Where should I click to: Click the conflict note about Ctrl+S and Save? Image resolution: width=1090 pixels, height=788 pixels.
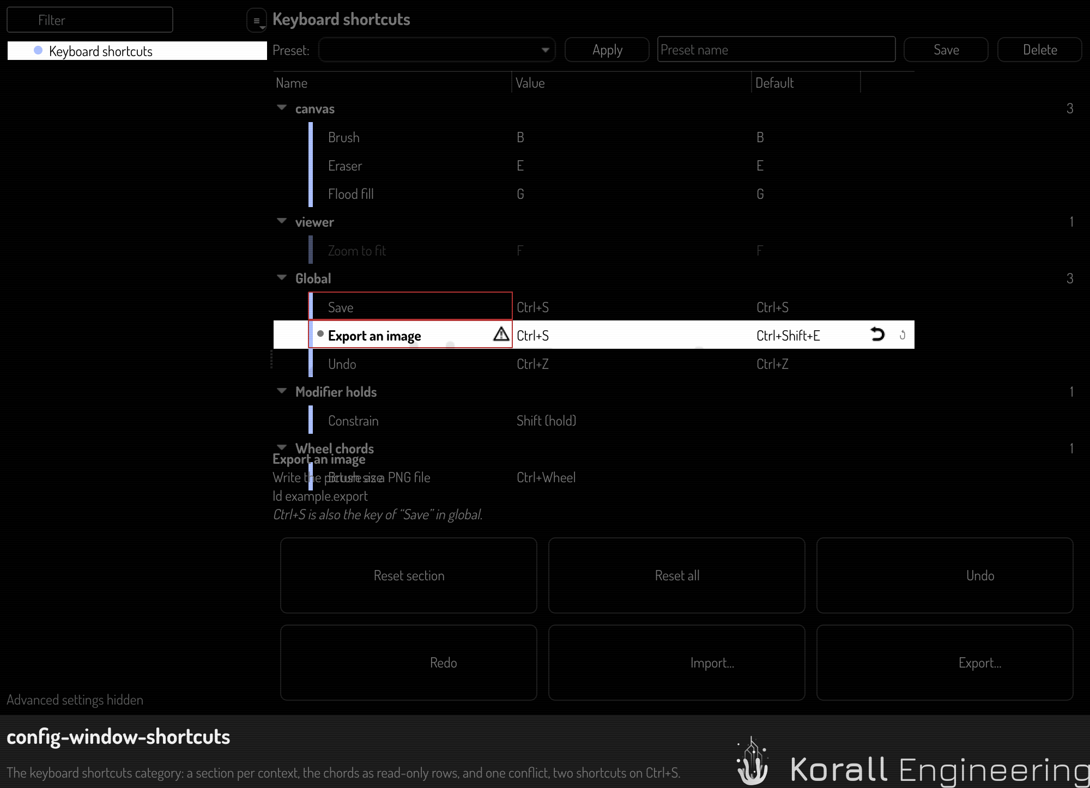(x=378, y=514)
